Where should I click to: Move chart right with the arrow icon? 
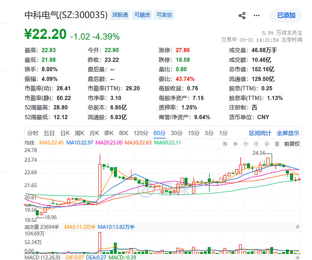[267, 144]
